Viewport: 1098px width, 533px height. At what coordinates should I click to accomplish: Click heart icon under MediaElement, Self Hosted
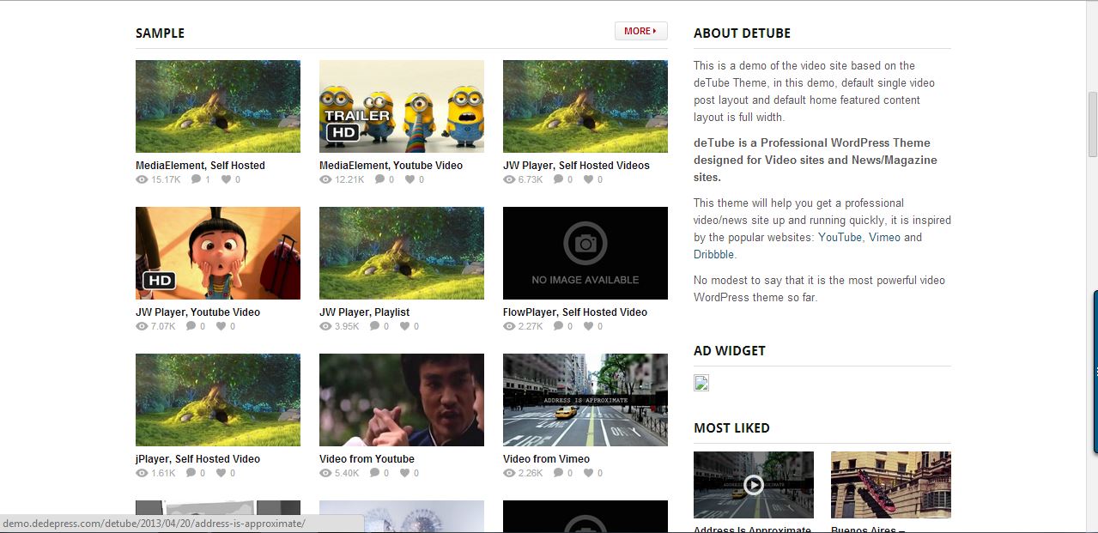tap(226, 179)
